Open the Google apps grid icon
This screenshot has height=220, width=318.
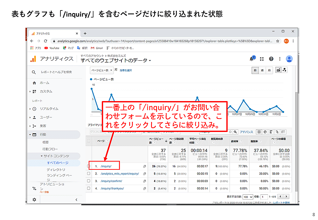tap(262, 59)
